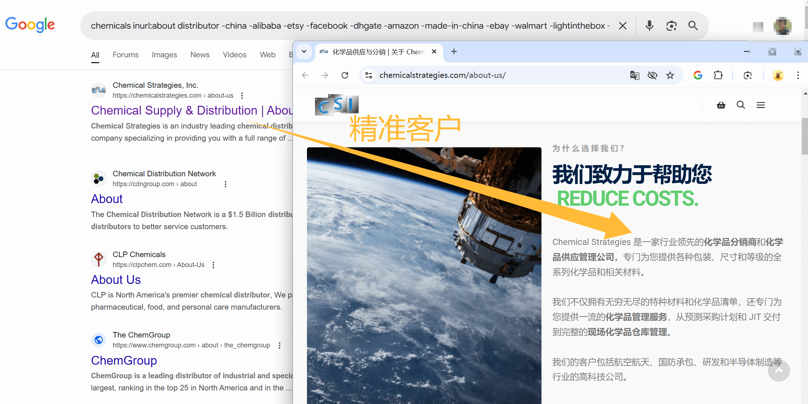Open the Google logo homepage
808x404 pixels.
(30, 25)
